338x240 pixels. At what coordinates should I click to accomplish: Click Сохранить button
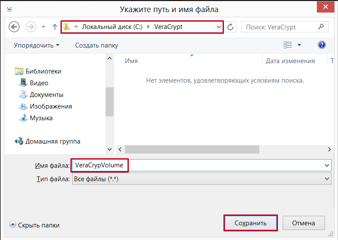point(251,223)
